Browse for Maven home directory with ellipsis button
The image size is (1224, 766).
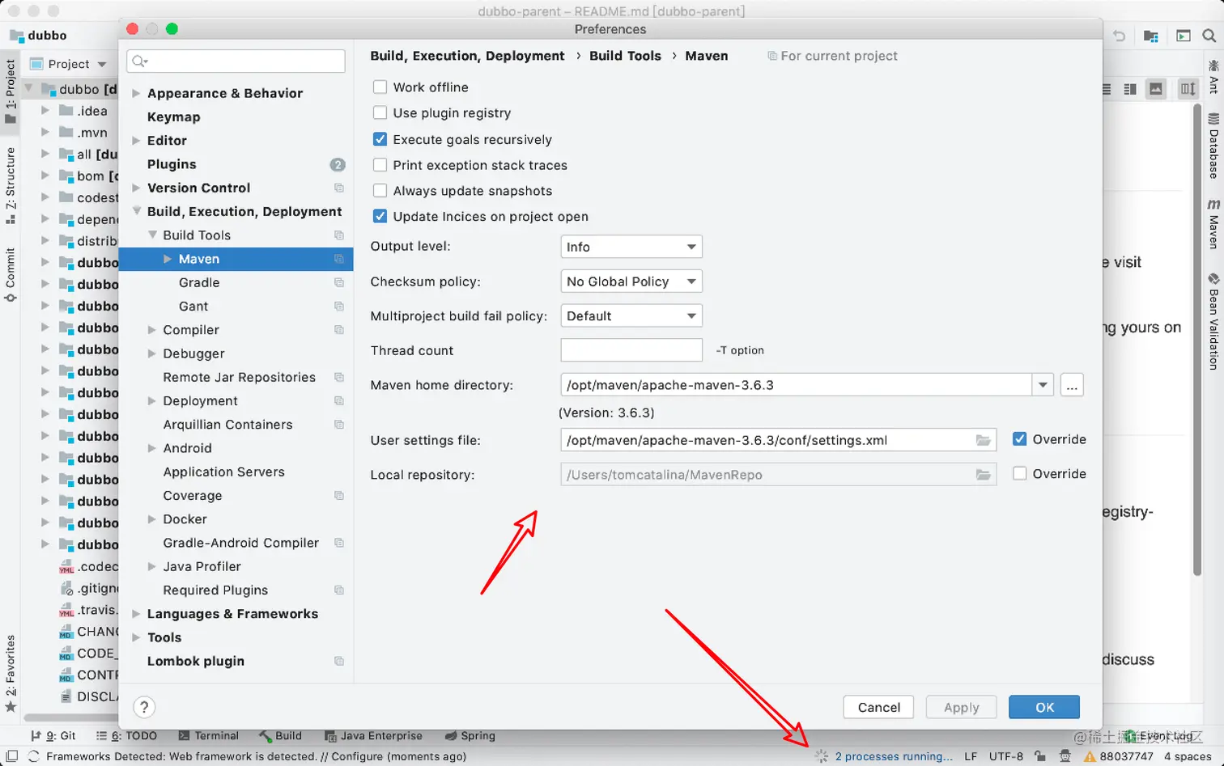click(1072, 385)
